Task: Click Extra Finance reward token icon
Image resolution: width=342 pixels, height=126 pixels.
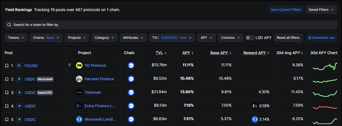Action: [x=255, y=106]
